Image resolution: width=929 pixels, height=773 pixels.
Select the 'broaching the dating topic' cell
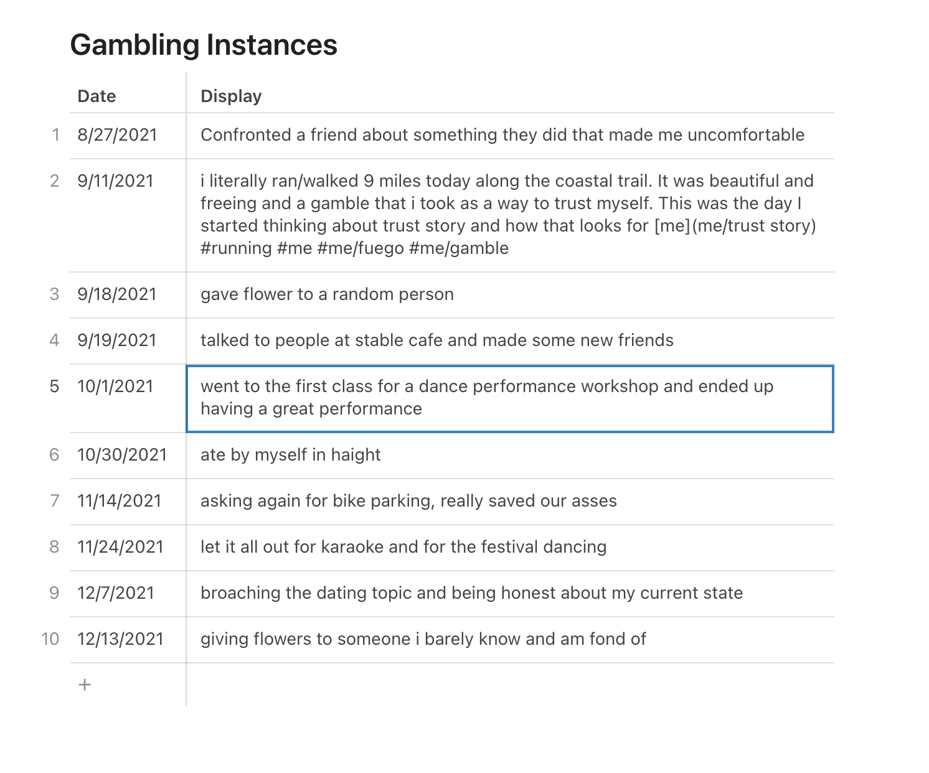click(x=471, y=593)
